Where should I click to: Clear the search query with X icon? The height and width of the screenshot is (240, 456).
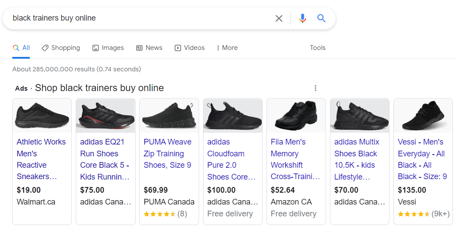[279, 18]
